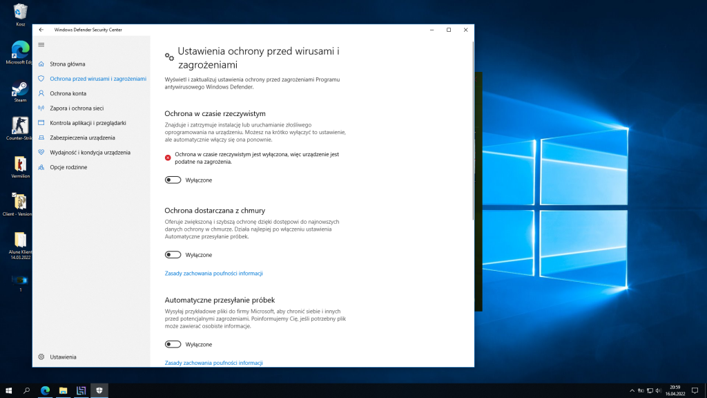Click the person icon for Ochrona konta

[41, 93]
